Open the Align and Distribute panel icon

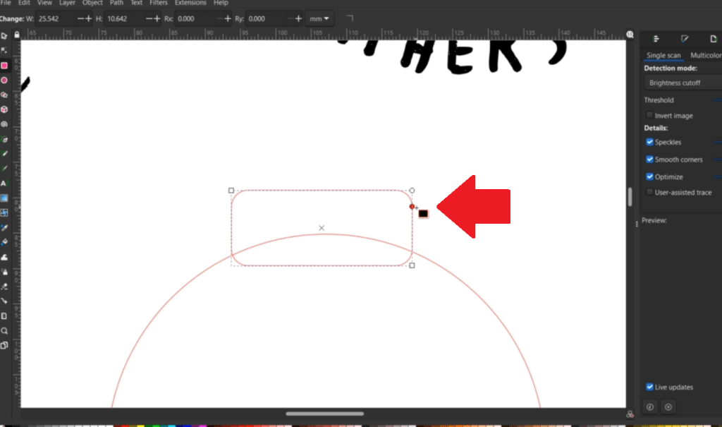tap(656, 39)
